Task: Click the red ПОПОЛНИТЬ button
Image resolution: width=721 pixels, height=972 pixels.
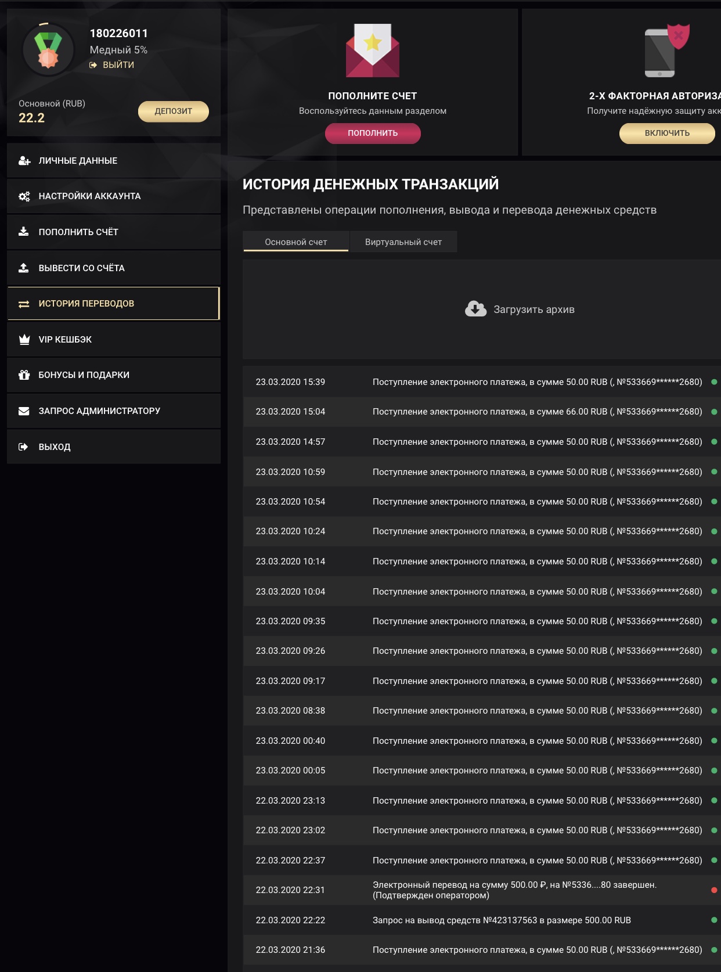Action: [x=373, y=133]
